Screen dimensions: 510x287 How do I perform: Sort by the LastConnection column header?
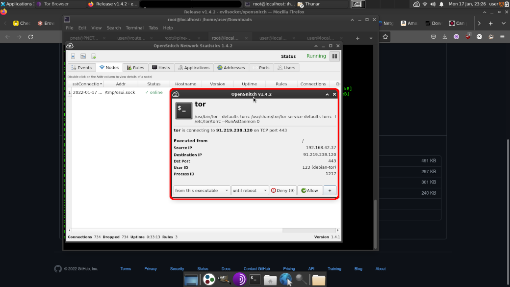[x=87, y=84]
